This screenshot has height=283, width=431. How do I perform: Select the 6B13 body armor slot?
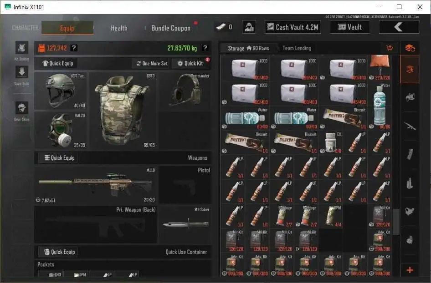(x=123, y=111)
